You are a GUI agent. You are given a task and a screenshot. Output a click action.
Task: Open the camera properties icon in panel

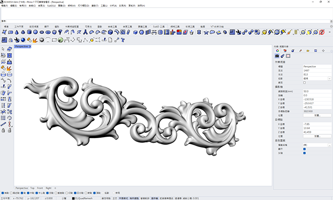tap(277, 56)
